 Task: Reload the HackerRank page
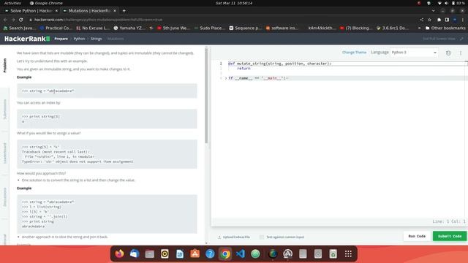pyautogui.click(x=21, y=20)
